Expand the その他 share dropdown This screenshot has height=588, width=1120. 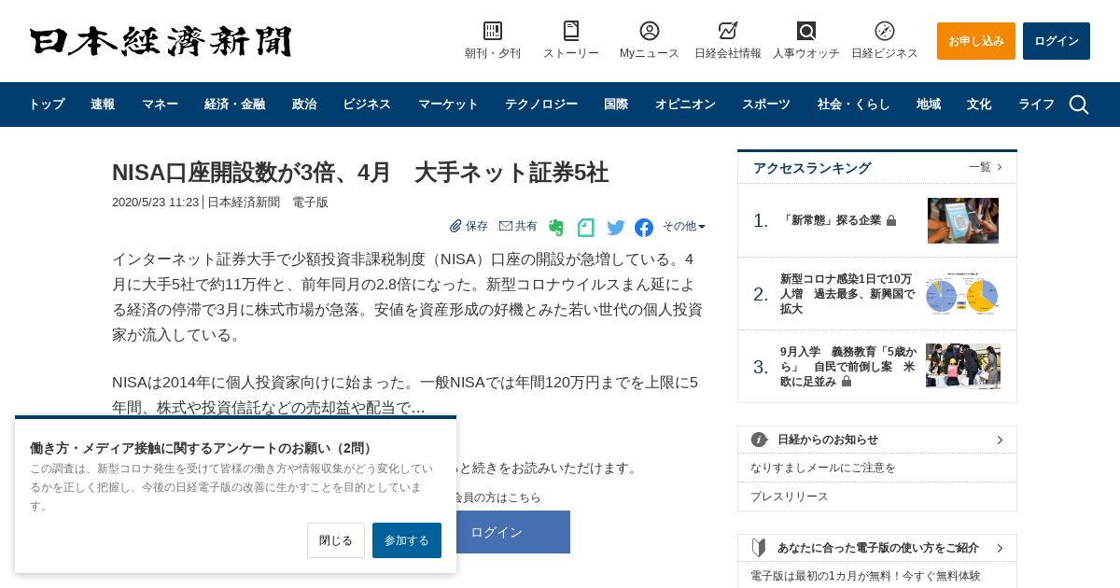tap(684, 226)
